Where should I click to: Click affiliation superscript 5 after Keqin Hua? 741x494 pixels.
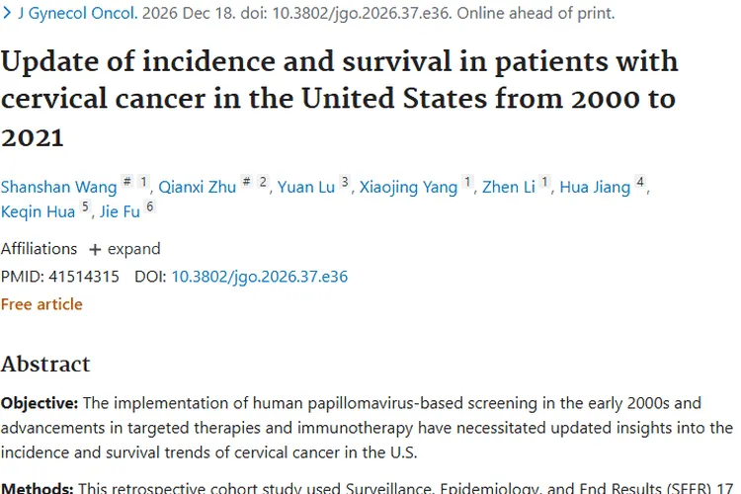tap(85, 207)
